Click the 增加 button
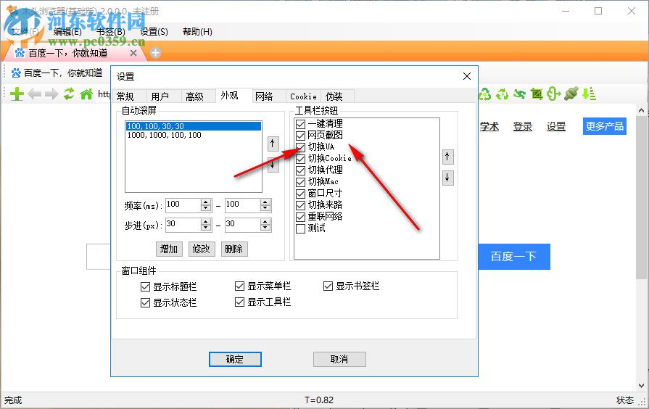 pos(169,249)
